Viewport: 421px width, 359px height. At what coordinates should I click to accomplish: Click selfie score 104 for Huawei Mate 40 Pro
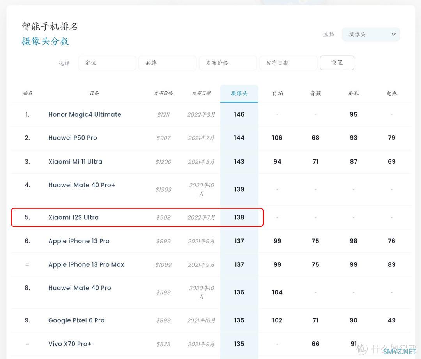pos(278,292)
